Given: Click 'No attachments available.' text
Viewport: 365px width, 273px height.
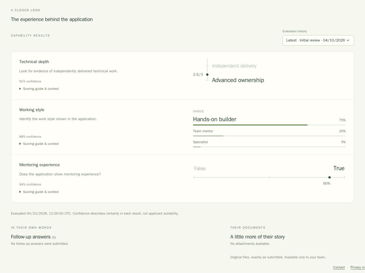Looking at the screenshot, I should click(x=250, y=244).
